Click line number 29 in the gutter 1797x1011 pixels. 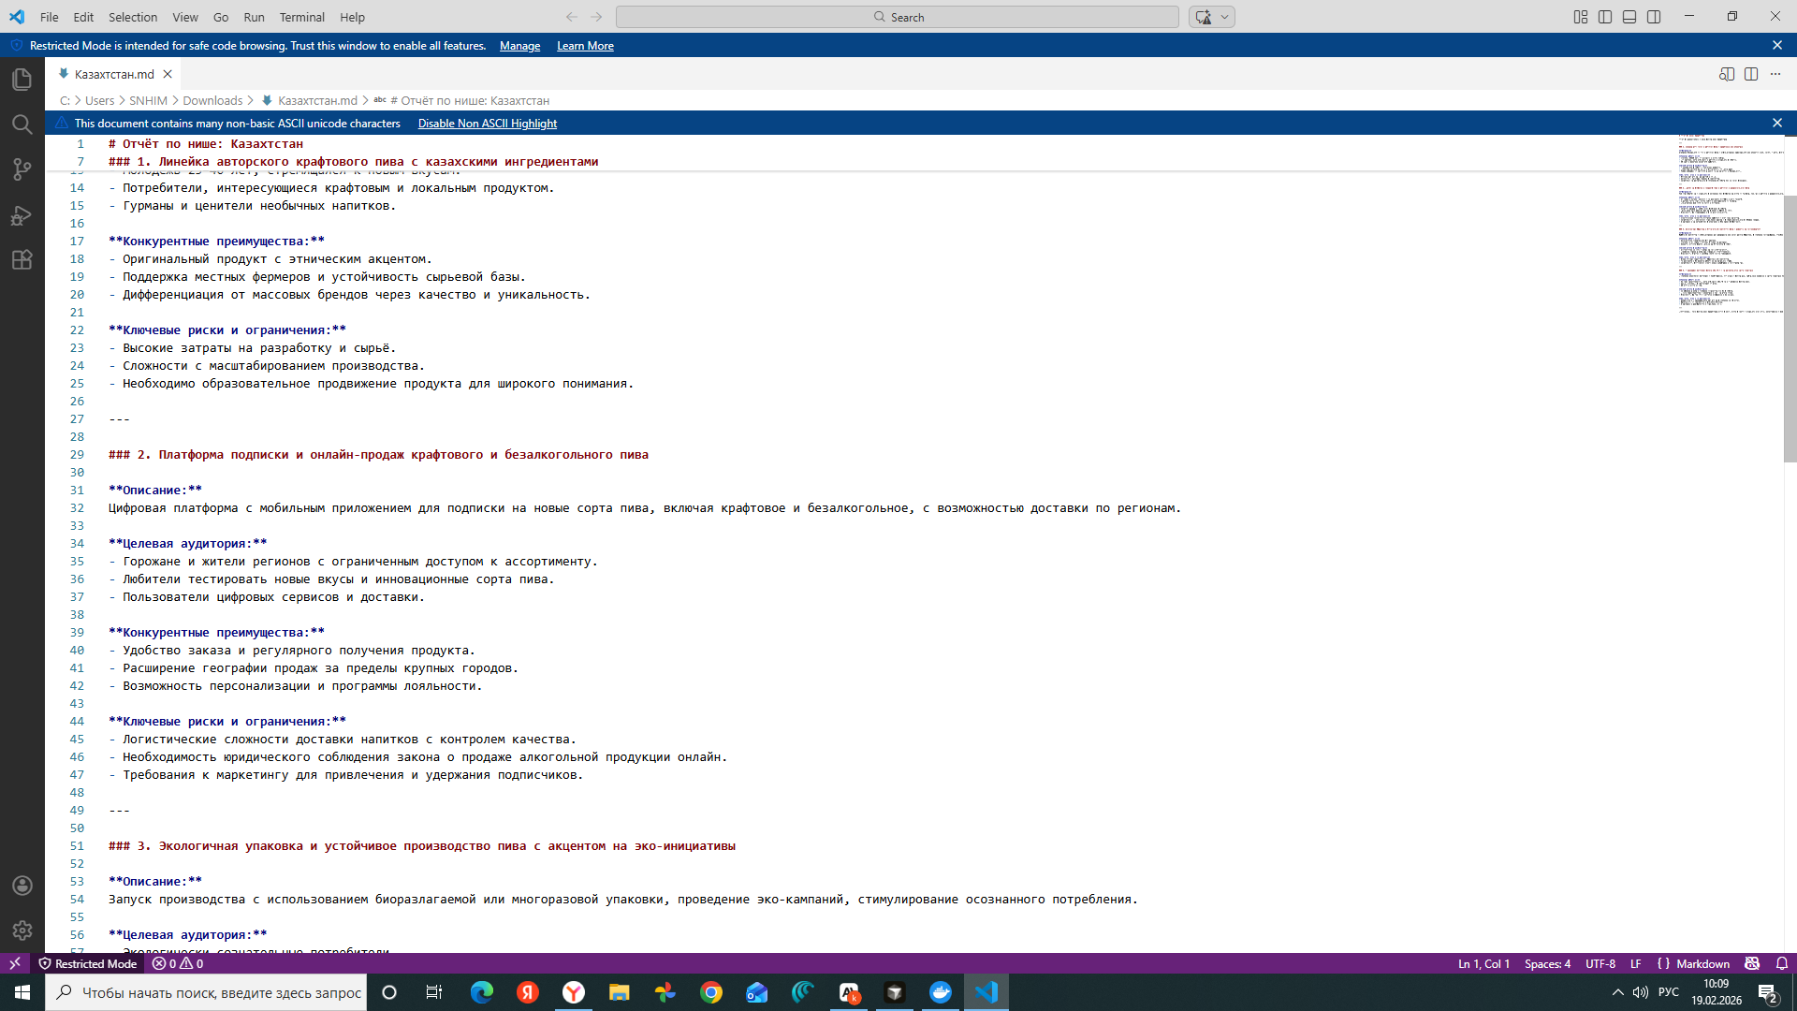click(x=77, y=455)
